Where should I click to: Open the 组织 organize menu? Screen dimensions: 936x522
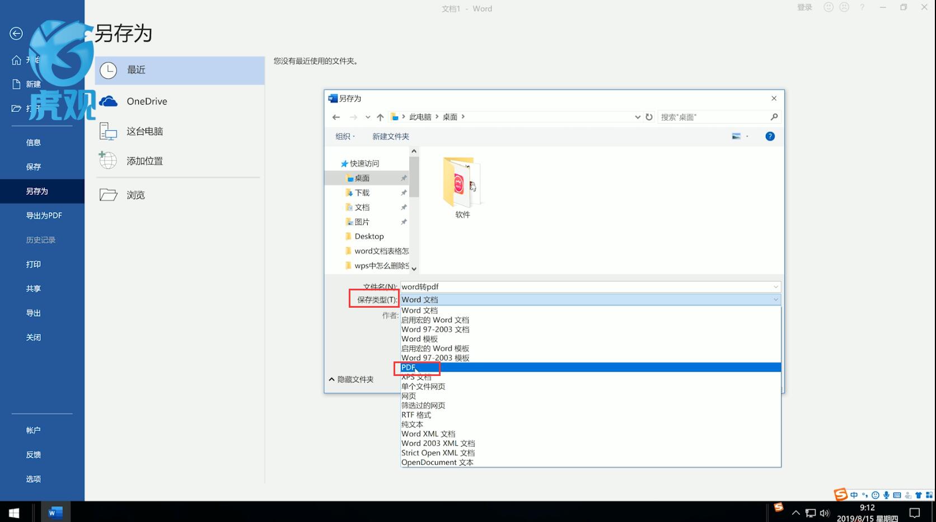[x=345, y=137]
